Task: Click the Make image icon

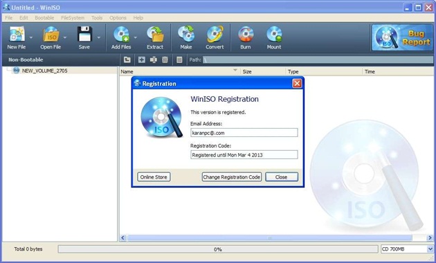Action: coord(186,35)
